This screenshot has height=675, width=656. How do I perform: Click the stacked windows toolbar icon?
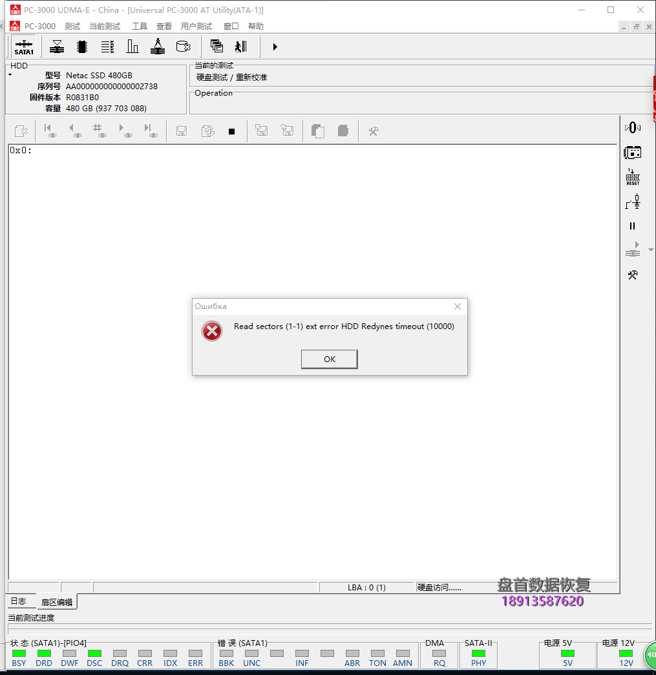pyautogui.click(x=217, y=46)
